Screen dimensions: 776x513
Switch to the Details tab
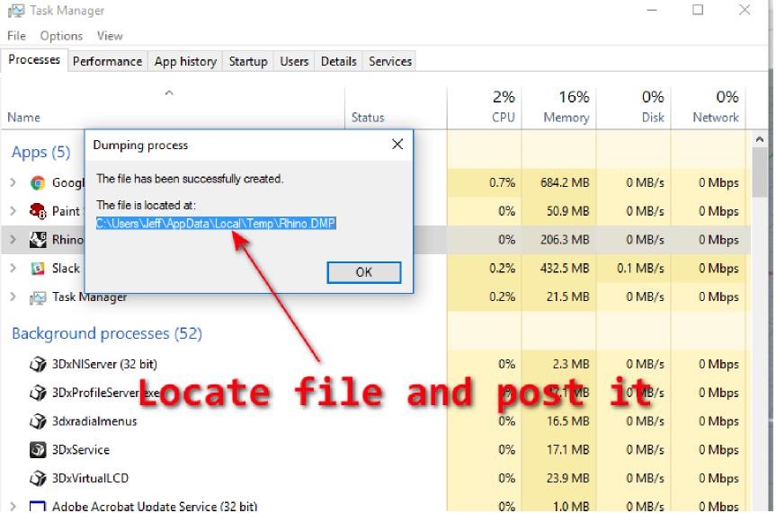(338, 61)
